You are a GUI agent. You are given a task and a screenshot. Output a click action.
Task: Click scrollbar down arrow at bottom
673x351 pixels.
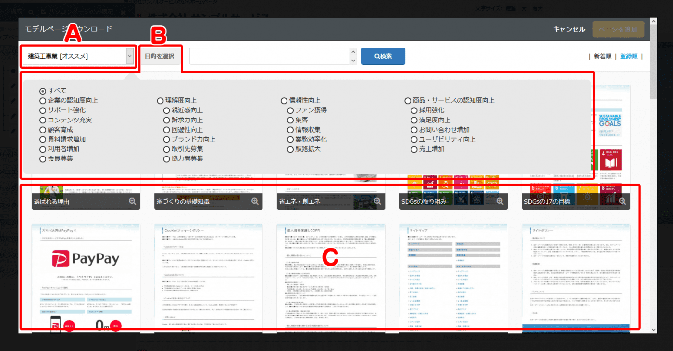point(653,330)
